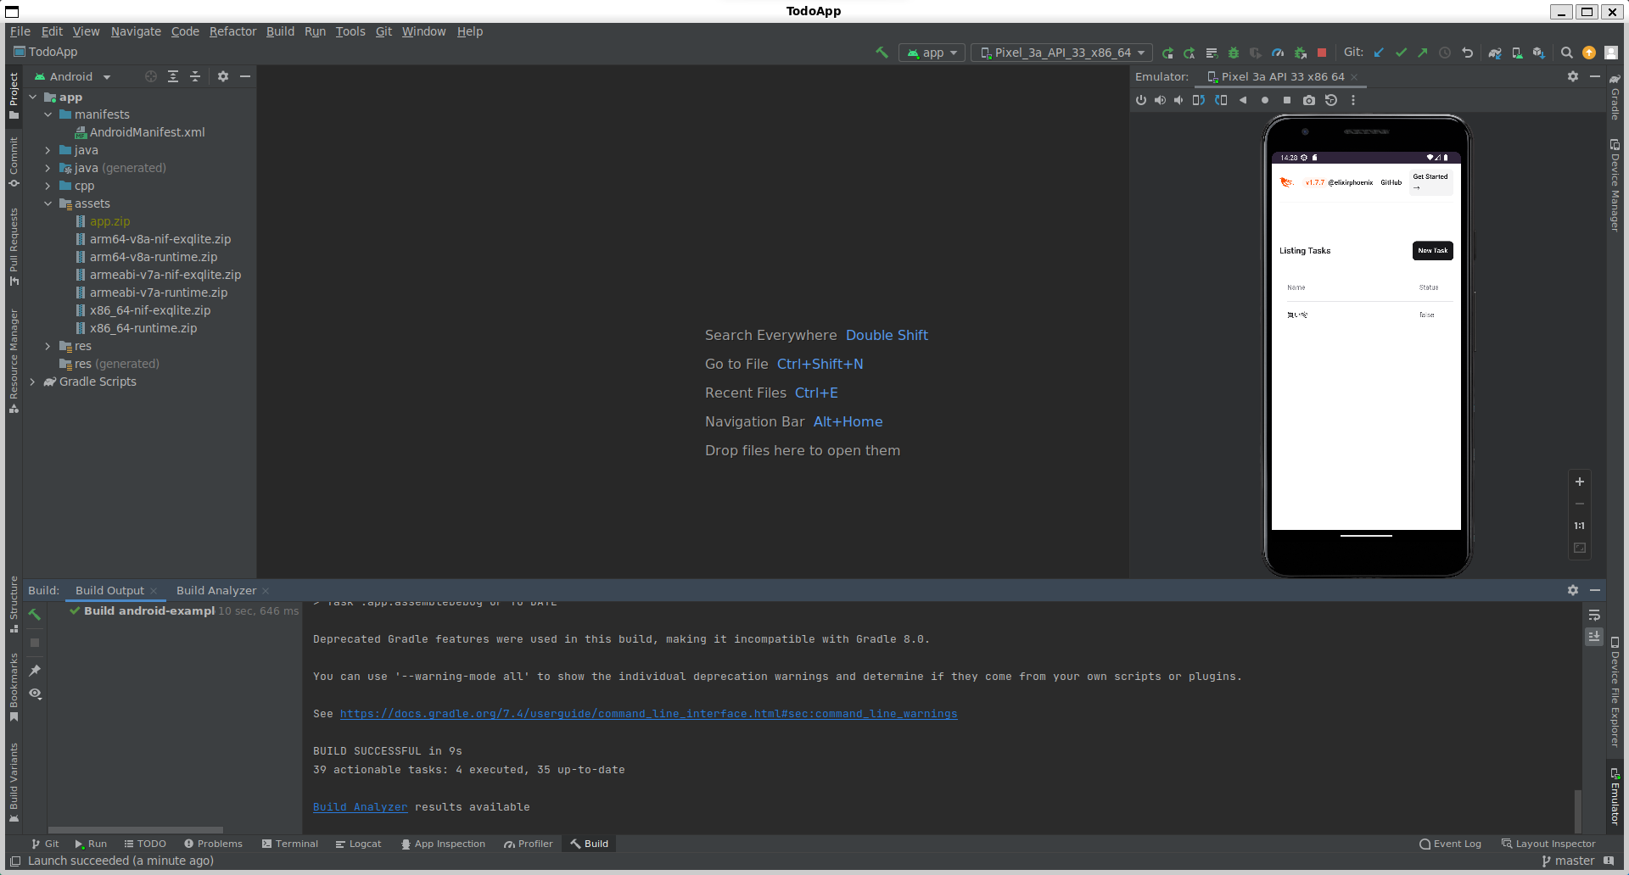Open the Pixel_3a_API_33_x86_64 device dropdown
The width and height of the screenshot is (1629, 875).
pos(1062,53)
